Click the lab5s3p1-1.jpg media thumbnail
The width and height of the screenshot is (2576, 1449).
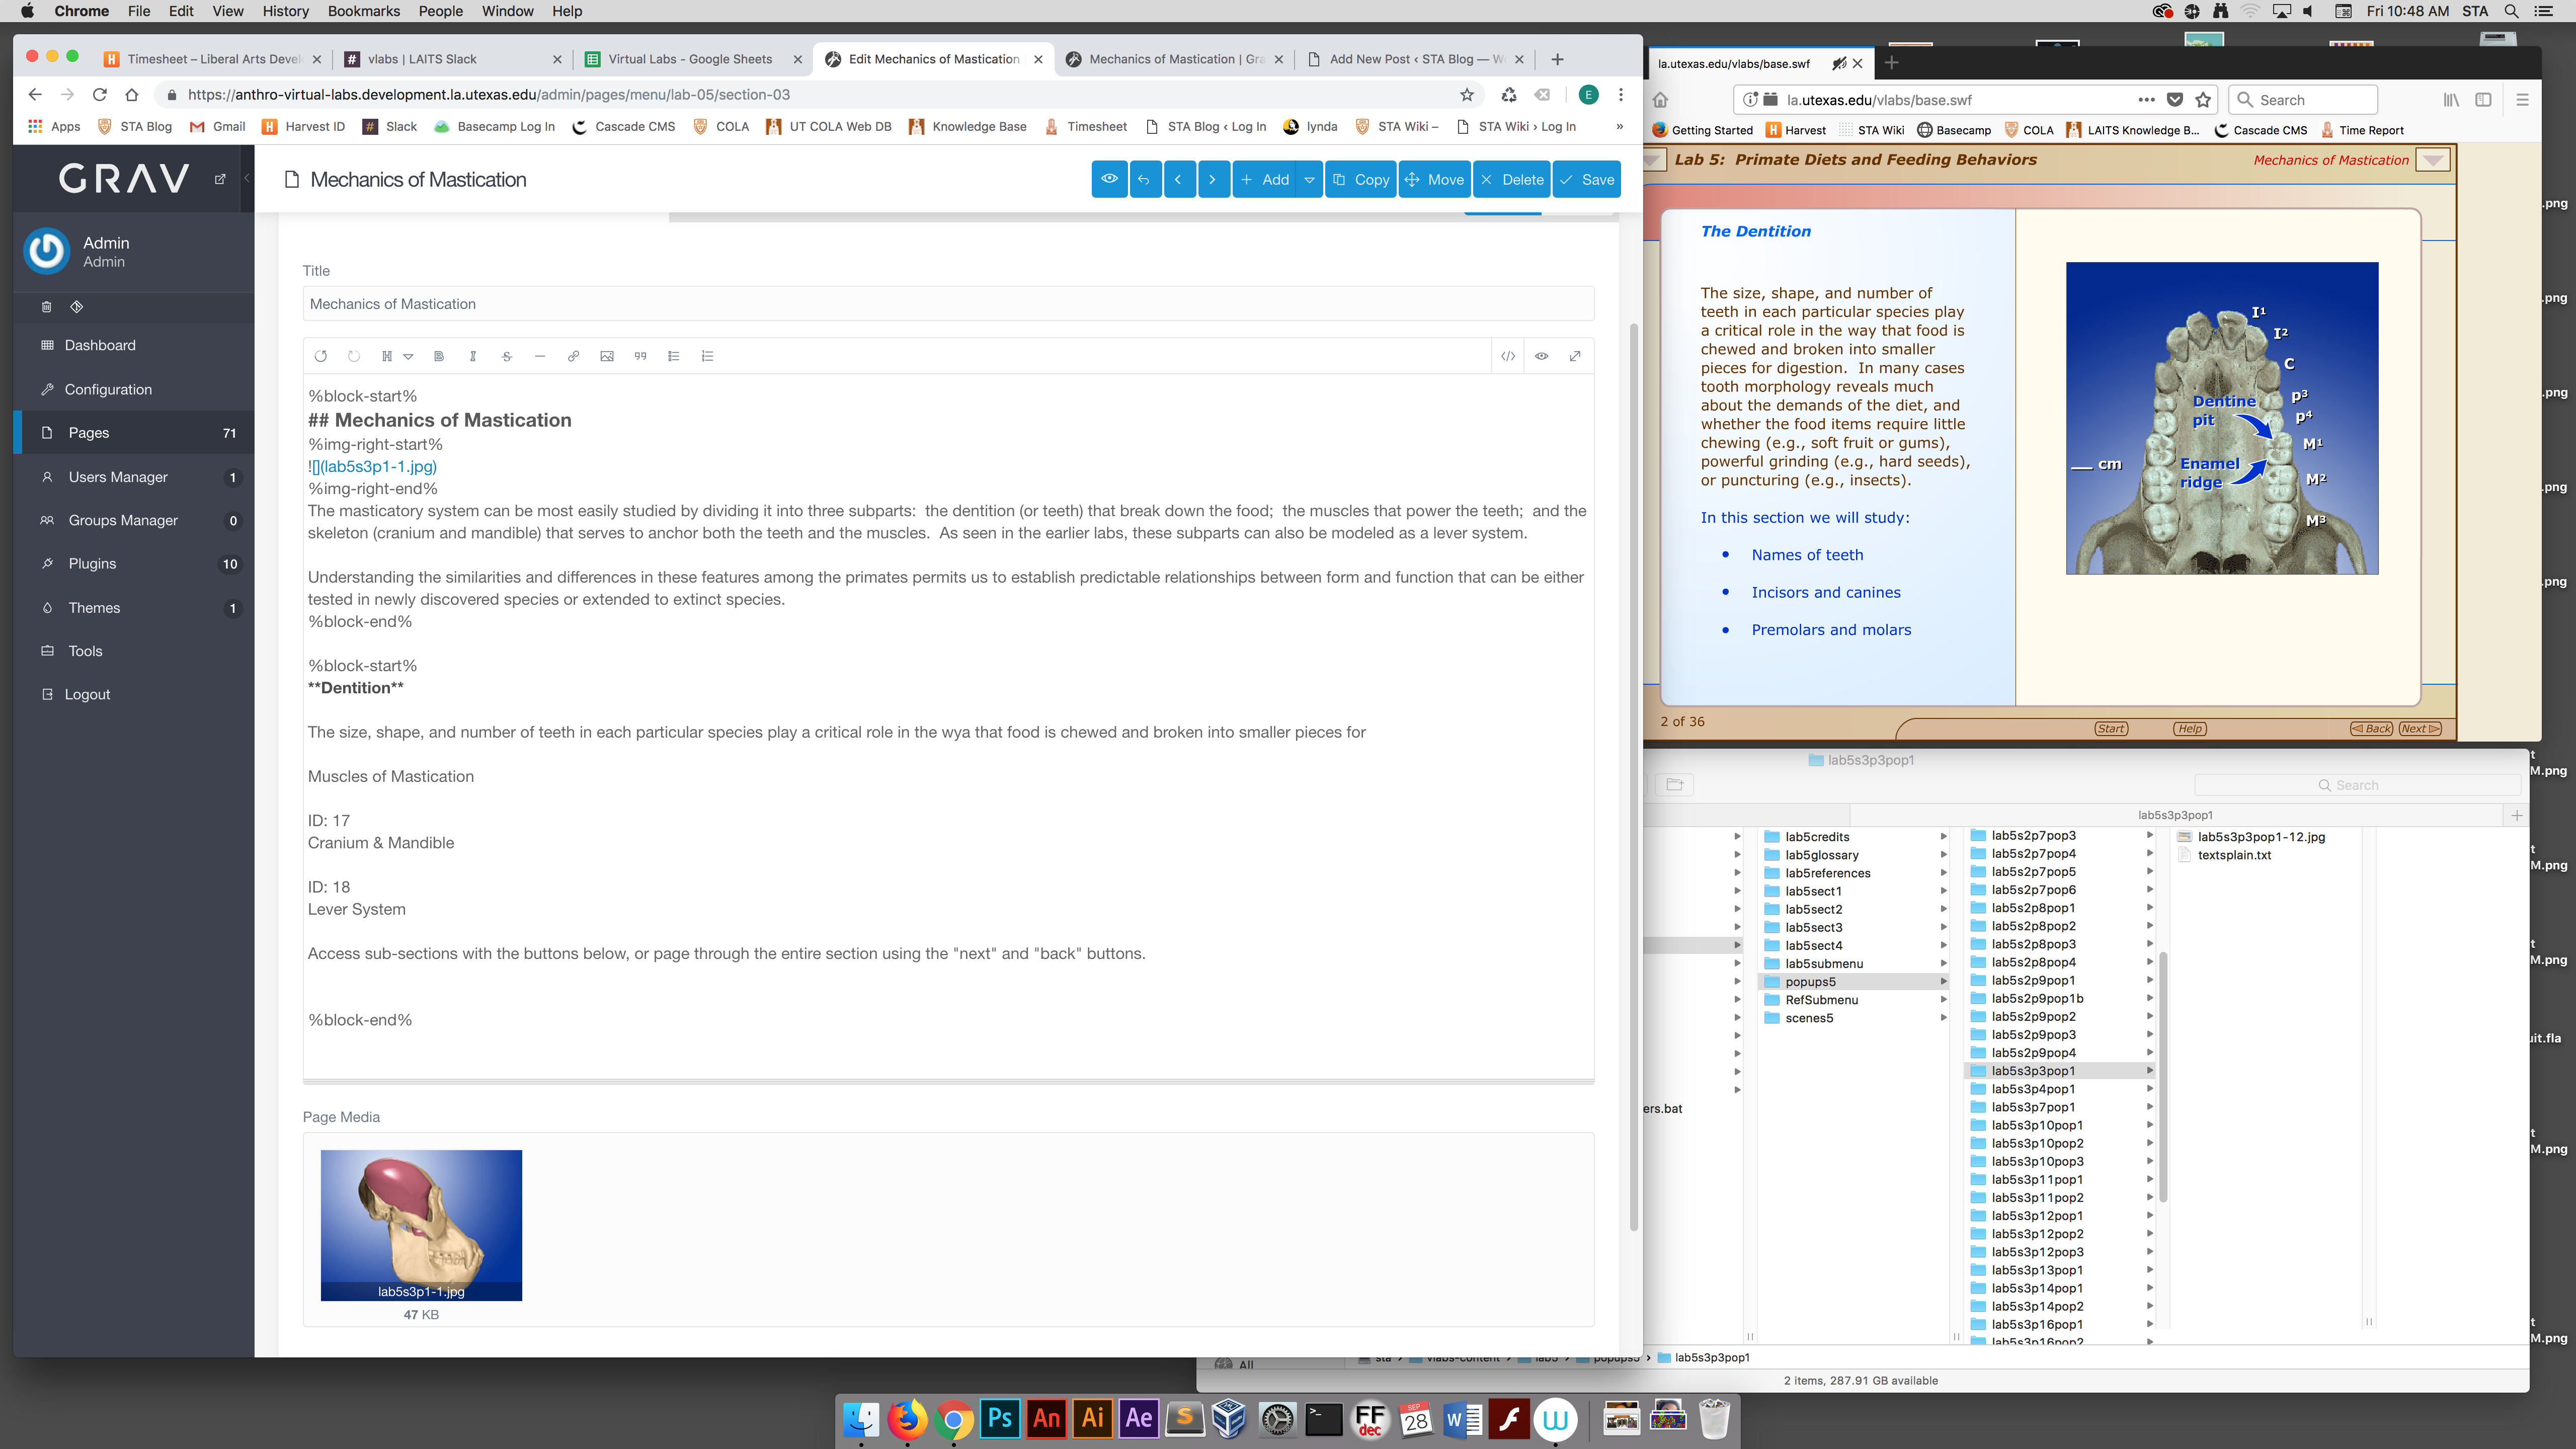pyautogui.click(x=421, y=1225)
